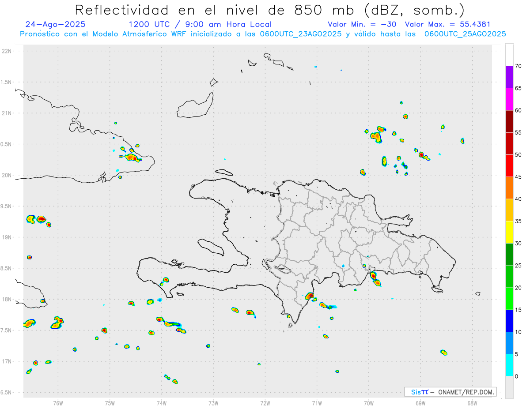Image resolution: width=530 pixels, height=409 pixels.
Task: Pick the yellow 30-35 dBZ legend swatch
Action: pos(510,232)
